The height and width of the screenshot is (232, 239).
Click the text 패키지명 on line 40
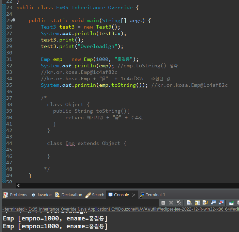(95, 117)
